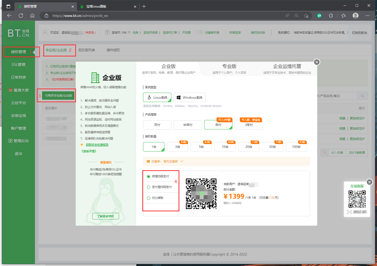The image size is (377, 266).
Task: Open SSL管理 in sidebar
Action: click(19, 65)
